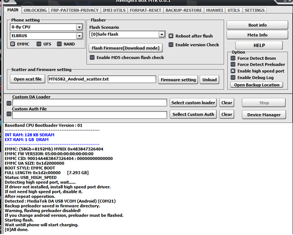The image size is (293, 235).
Task: Expand the 0-By CPU dropdown arrow
Action: tap(79, 27)
